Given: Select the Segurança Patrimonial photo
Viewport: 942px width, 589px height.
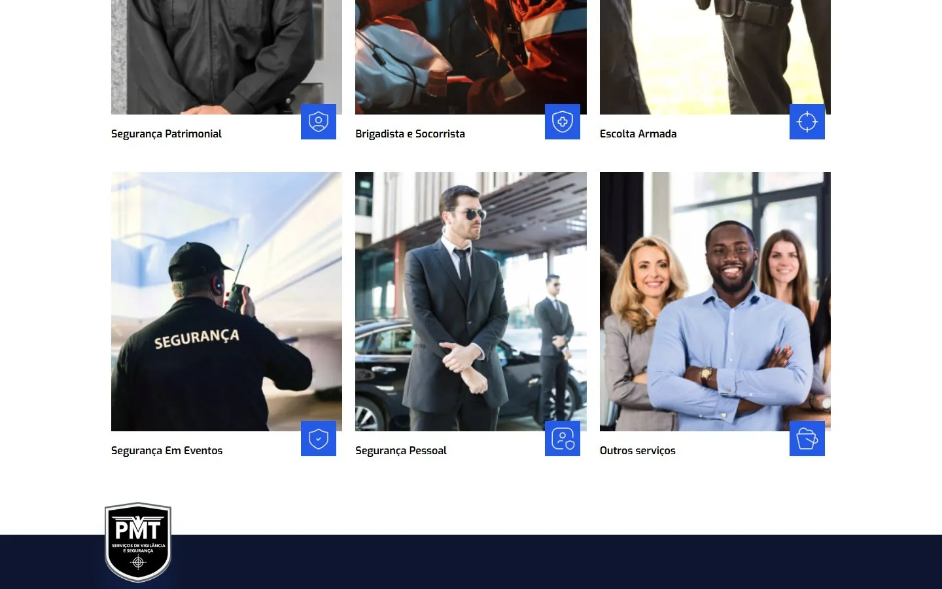Looking at the screenshot, I should pyautogui.click(x=226, y=57).
